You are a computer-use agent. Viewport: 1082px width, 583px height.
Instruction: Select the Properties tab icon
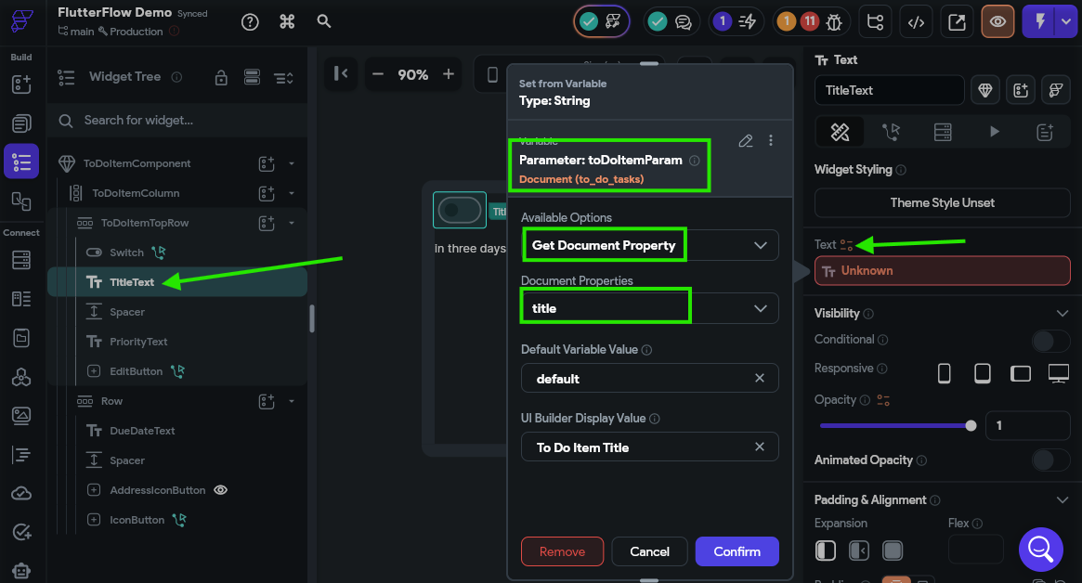840,132
